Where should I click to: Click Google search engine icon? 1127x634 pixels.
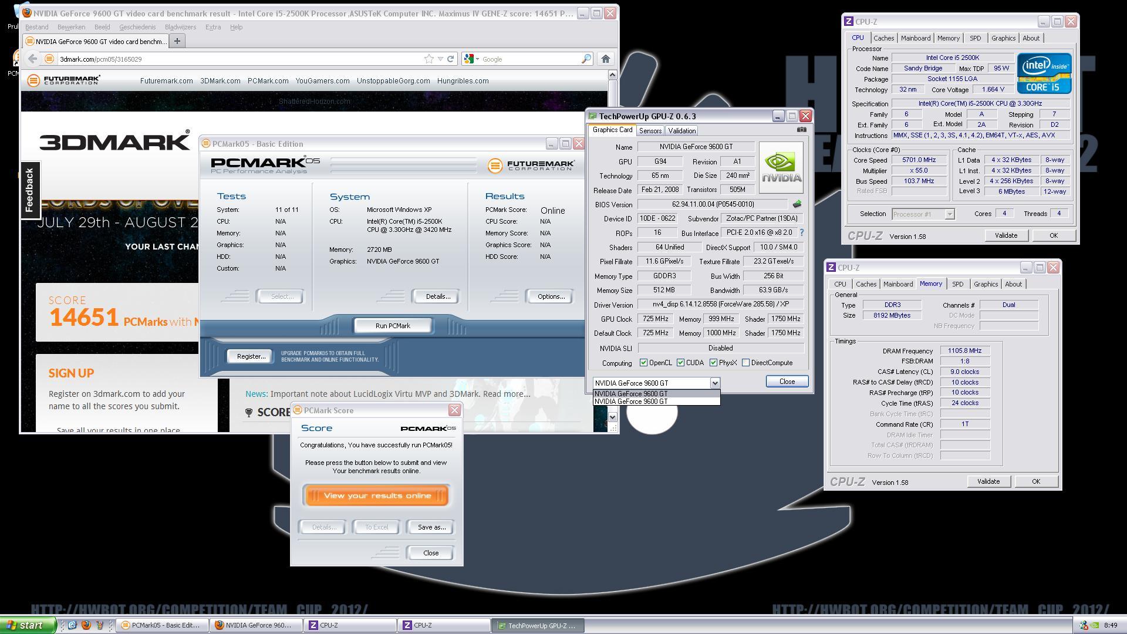tap(468, 59)
